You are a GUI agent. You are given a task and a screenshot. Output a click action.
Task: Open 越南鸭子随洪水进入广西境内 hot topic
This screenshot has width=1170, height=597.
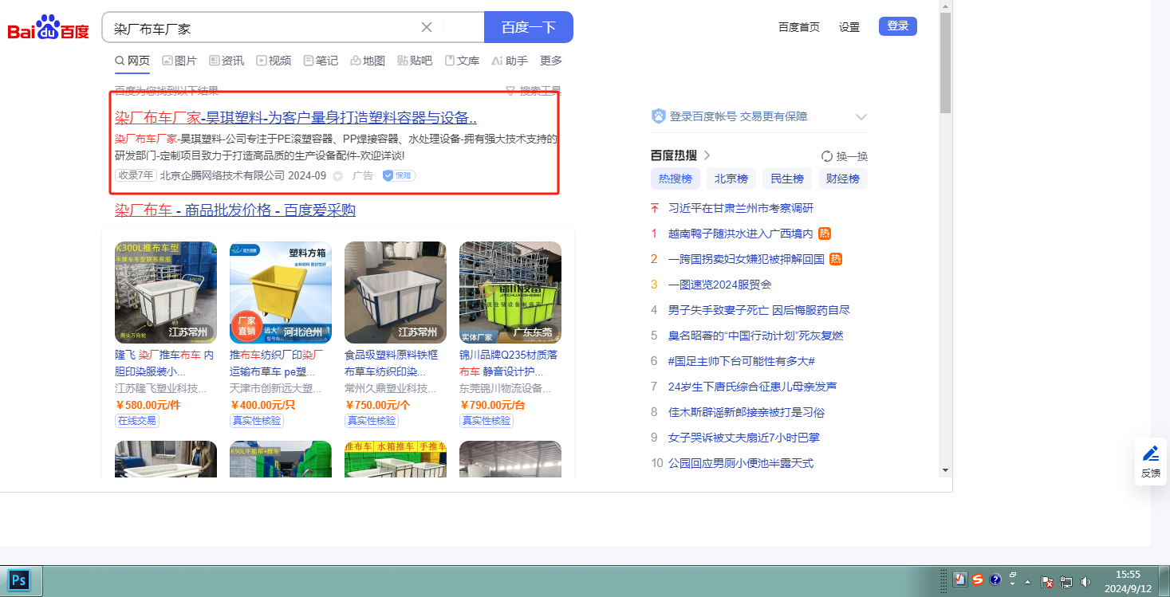pos(741,234)
